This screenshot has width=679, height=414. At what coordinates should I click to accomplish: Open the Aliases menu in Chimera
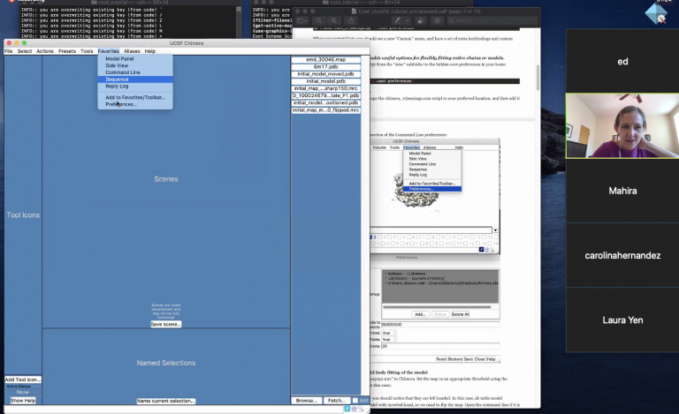pos(132,51)
